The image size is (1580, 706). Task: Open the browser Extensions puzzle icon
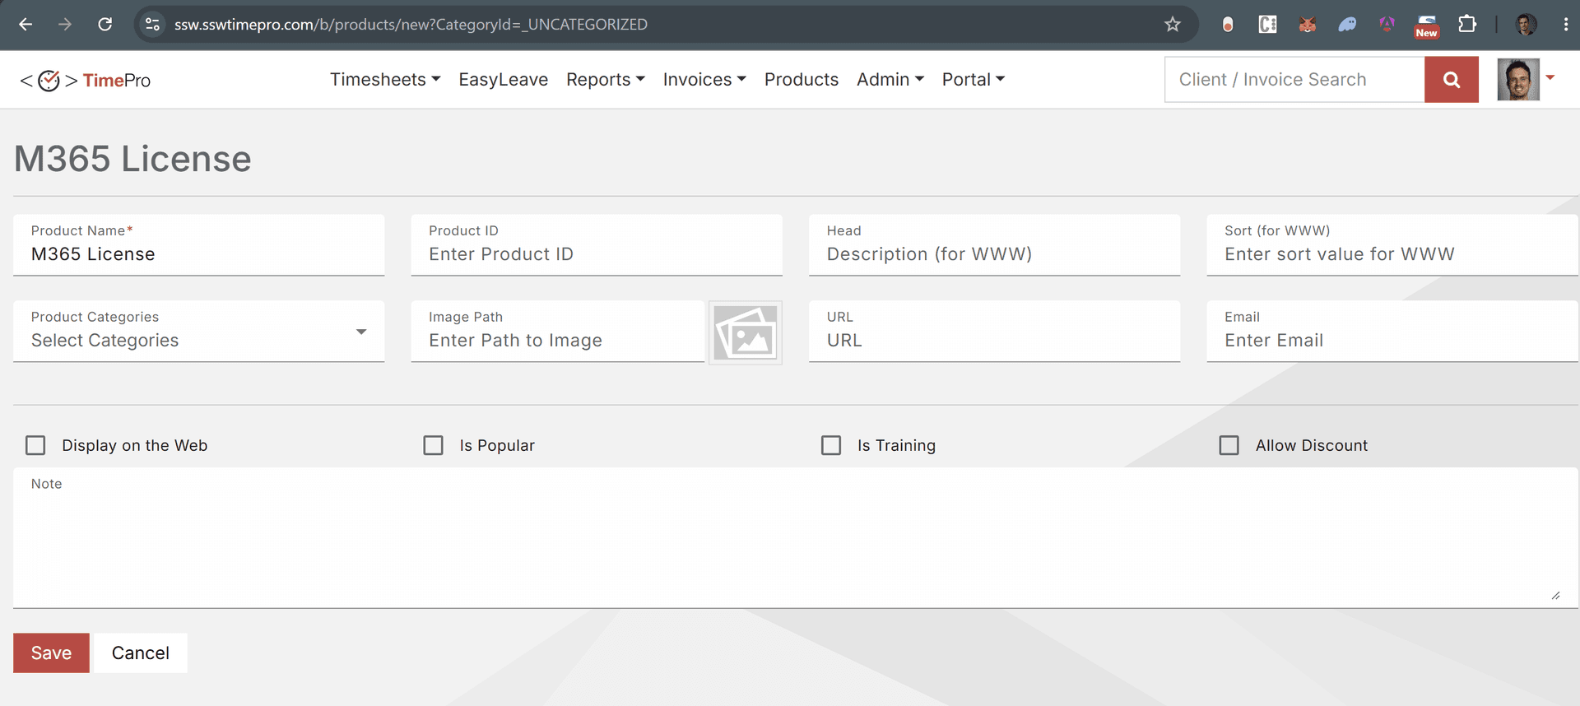(x=1467, y=25)
